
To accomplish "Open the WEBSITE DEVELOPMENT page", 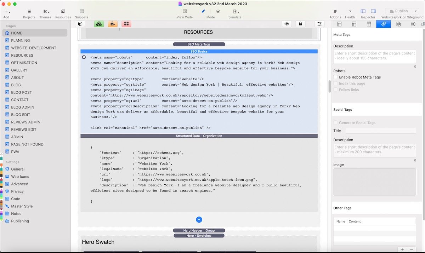I will [x=35, y=48].
